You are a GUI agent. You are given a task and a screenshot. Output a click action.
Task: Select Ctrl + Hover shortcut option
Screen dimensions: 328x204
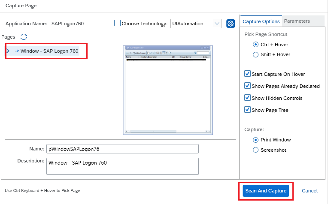click(256, 45)
